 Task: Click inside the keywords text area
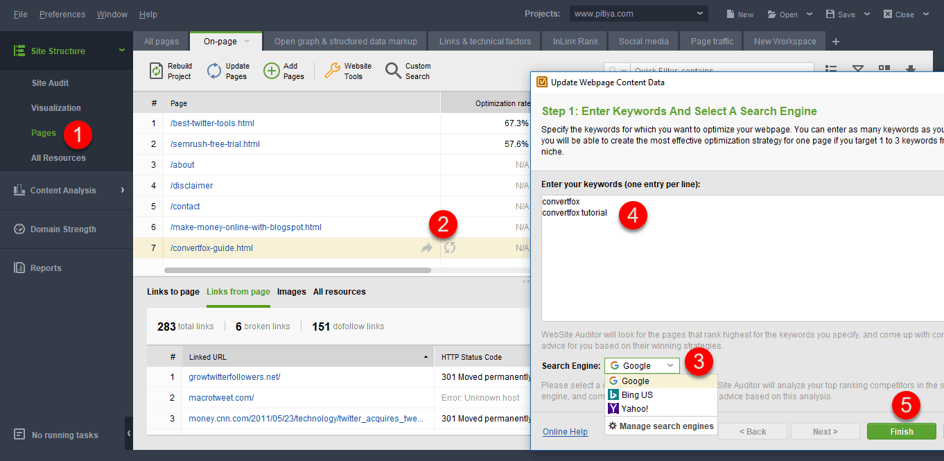point(742,256)
